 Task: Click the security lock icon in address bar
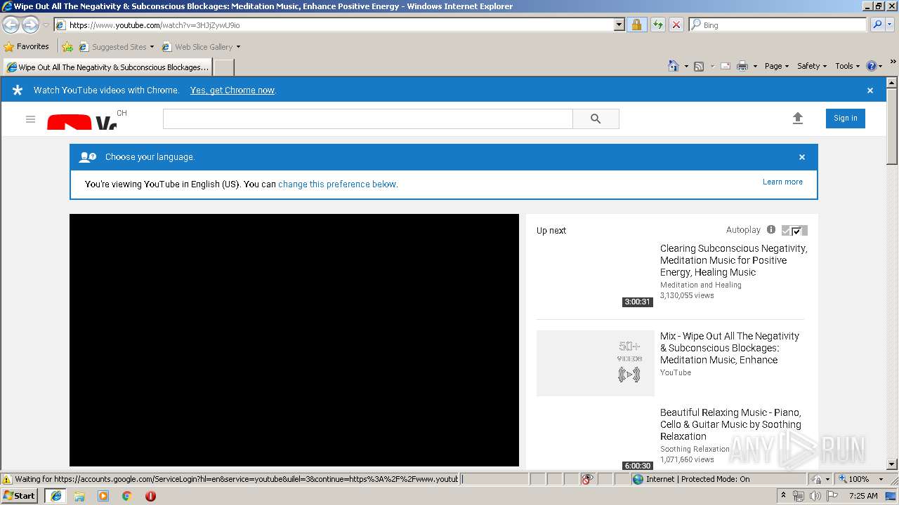click(636, 25)
